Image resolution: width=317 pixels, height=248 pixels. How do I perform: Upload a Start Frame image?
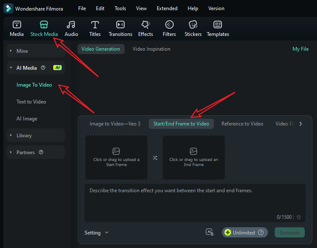click(116, 158)
